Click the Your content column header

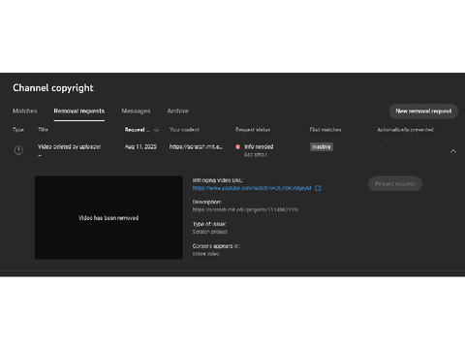(x=184, y=130)
